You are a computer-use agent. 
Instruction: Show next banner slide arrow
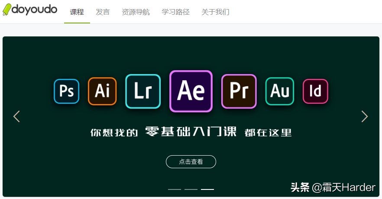[365, 116]
